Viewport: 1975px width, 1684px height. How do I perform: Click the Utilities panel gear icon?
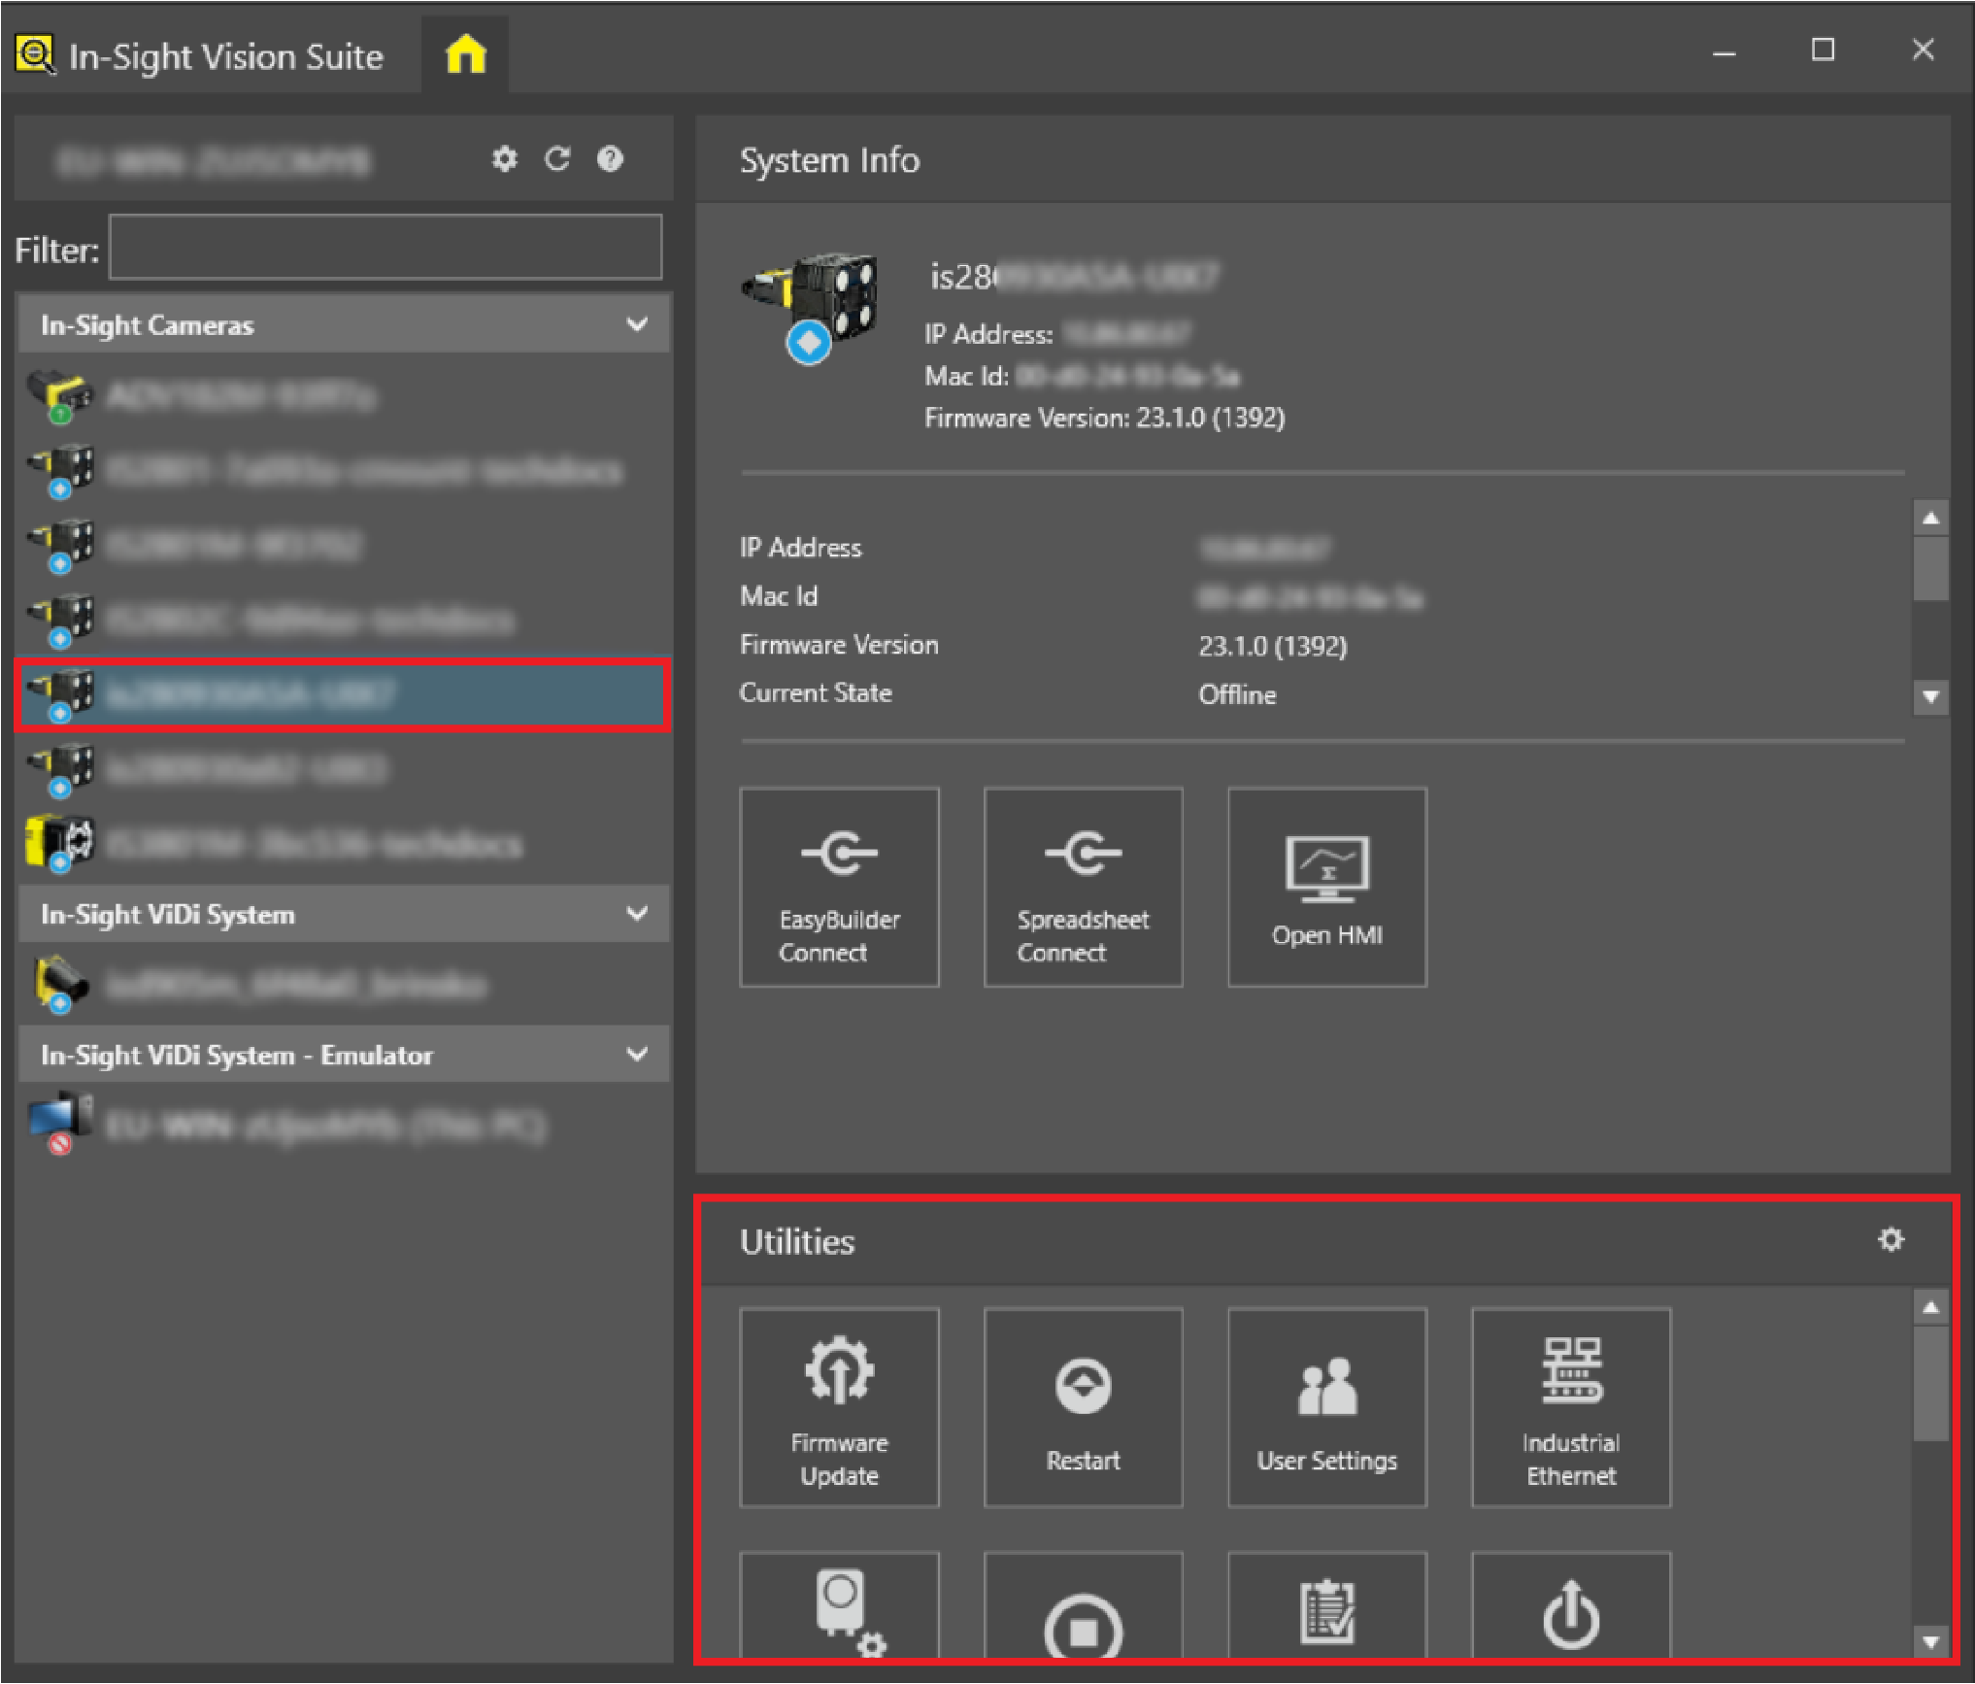1891,1240
